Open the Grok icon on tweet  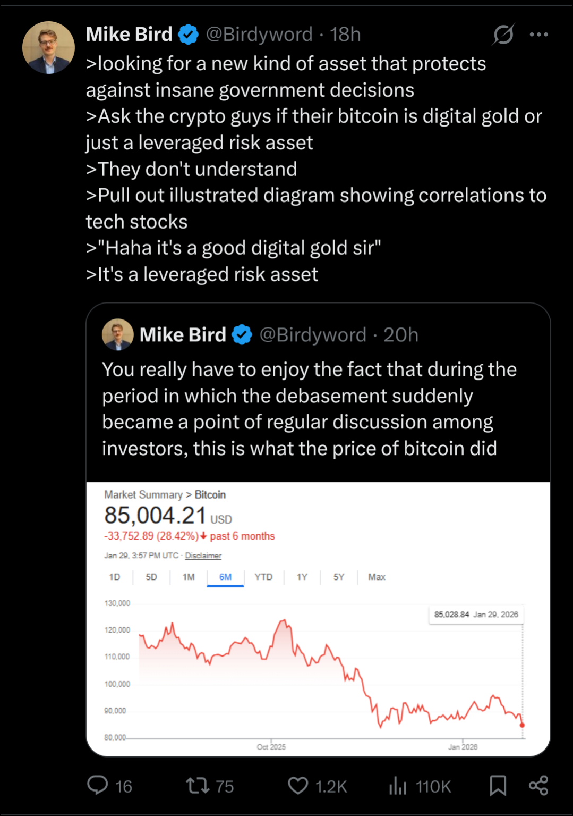pyautogui.click(x=503, y=35)
